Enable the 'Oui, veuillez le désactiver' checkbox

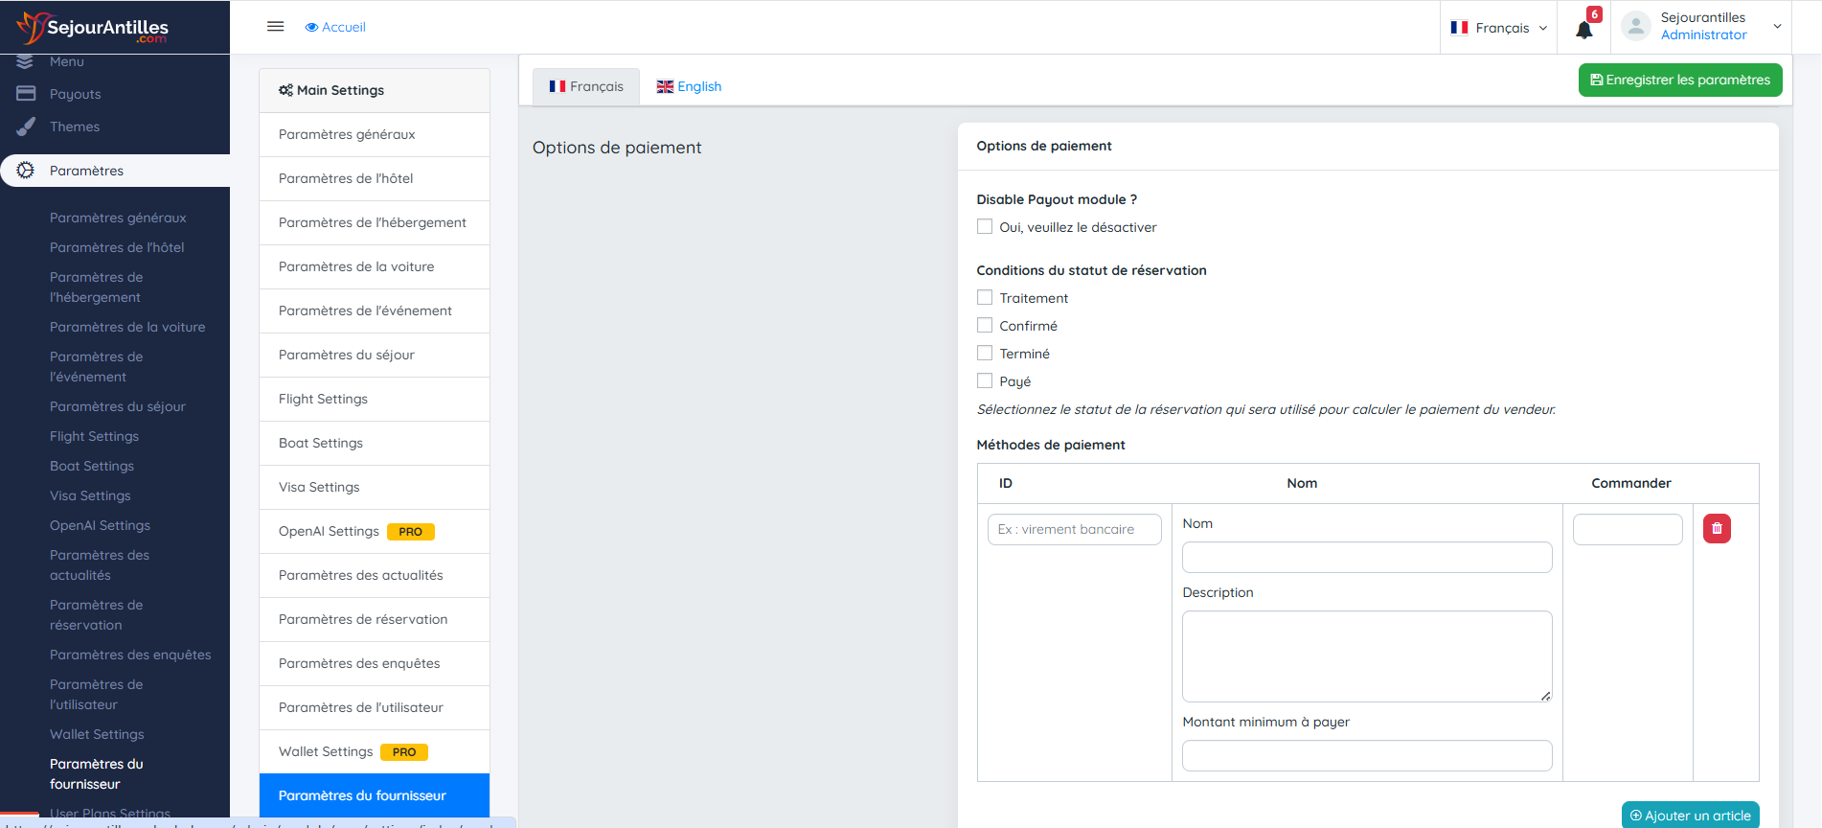984,227
